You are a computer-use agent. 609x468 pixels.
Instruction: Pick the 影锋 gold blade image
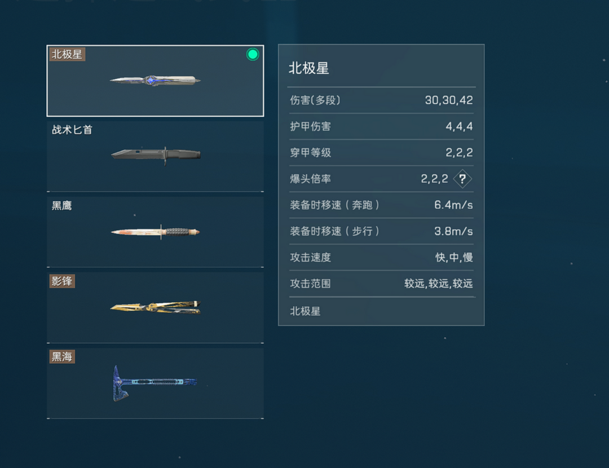(156, 307)
